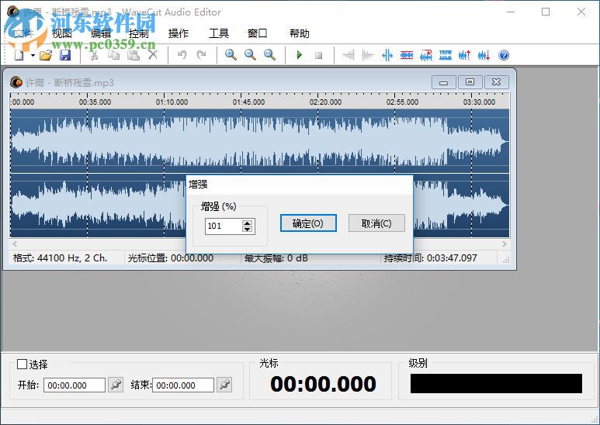Viewport: 600px width, 425px height.
Task: Maximize the 断桥残雪.mp3 child window
Action: tap(470, 82)
